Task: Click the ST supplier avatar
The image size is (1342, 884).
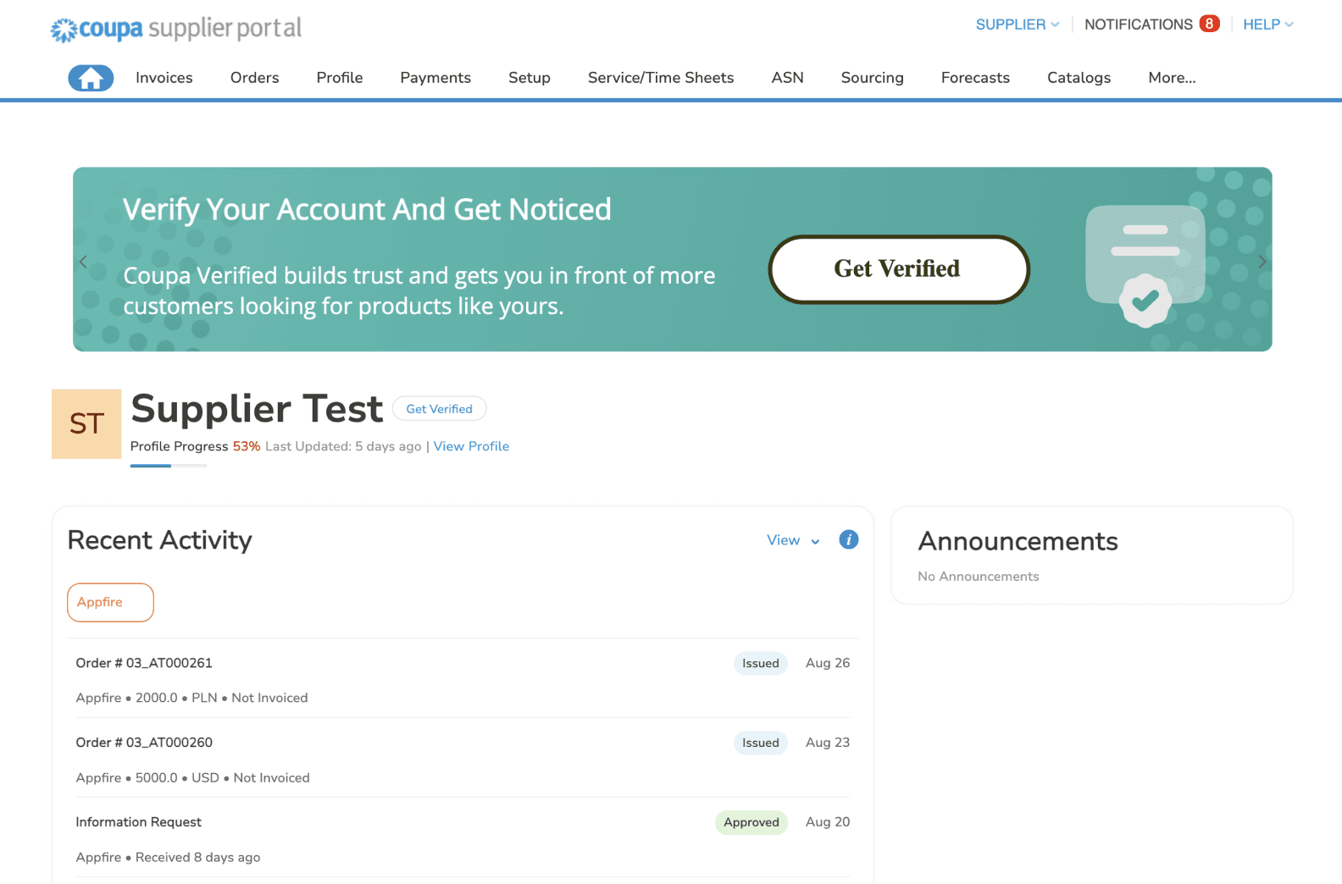Action: (x=86, y=423)
